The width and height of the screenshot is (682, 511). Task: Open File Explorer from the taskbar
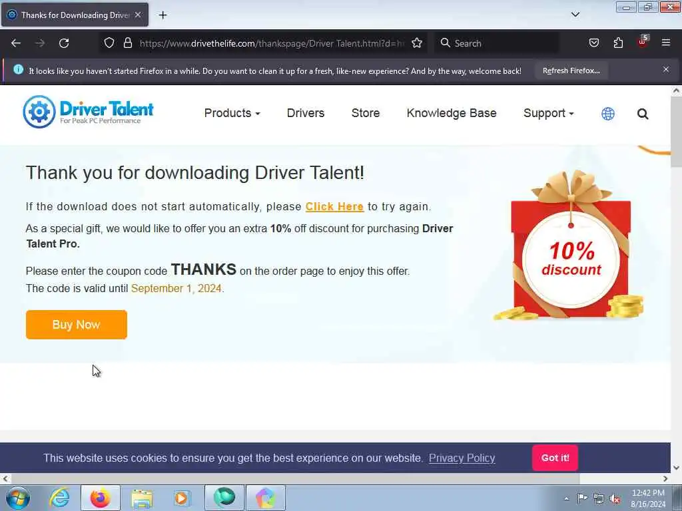coord(142,498)
